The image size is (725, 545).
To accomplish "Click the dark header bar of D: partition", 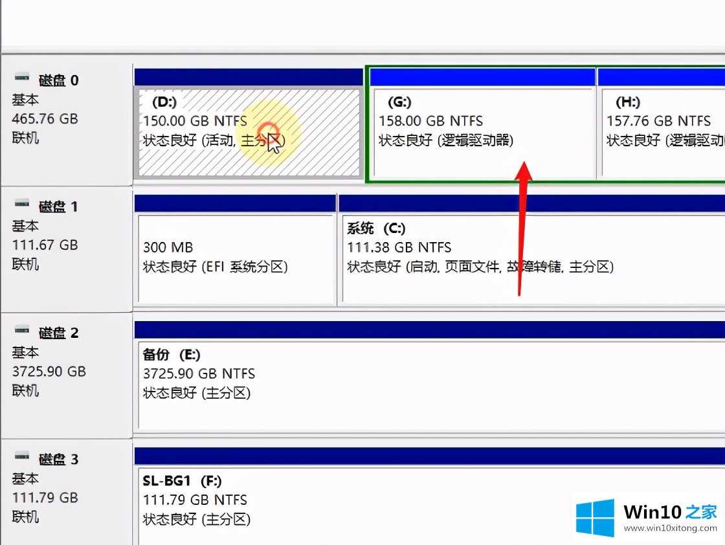I will click(x=249, y=77).
